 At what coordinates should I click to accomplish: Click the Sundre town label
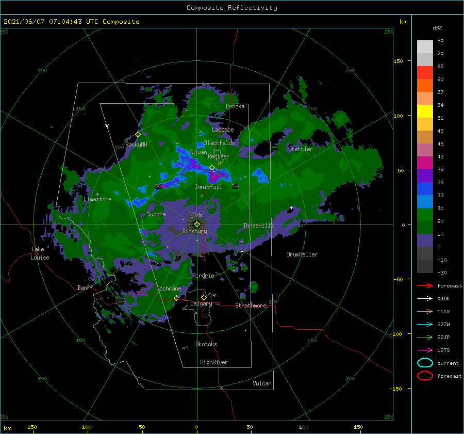(156, 214)
